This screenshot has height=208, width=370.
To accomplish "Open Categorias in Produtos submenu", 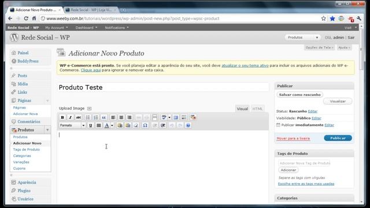I will pos(22,156).
